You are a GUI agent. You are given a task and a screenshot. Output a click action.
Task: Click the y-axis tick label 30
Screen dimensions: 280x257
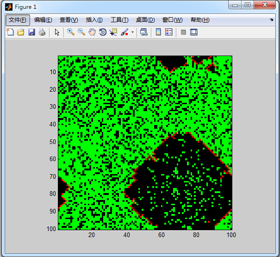coord(53,107)
